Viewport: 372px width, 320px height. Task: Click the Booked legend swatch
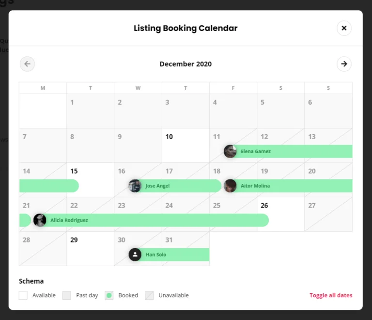pyautogui.click(x=109, y=295)
